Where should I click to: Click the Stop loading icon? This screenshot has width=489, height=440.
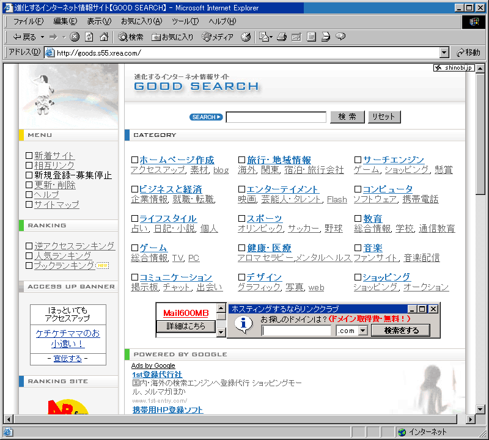tap(74, 37)
